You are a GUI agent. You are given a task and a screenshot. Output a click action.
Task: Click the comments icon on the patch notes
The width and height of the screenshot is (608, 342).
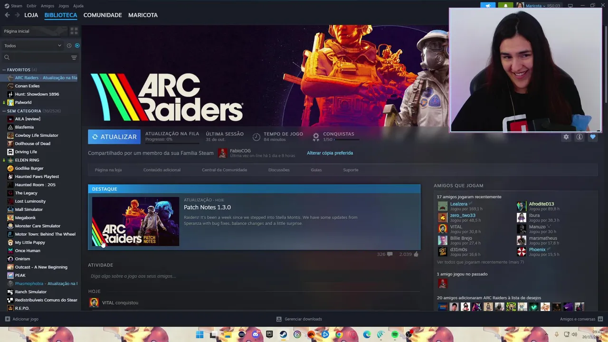click(390, 254)
